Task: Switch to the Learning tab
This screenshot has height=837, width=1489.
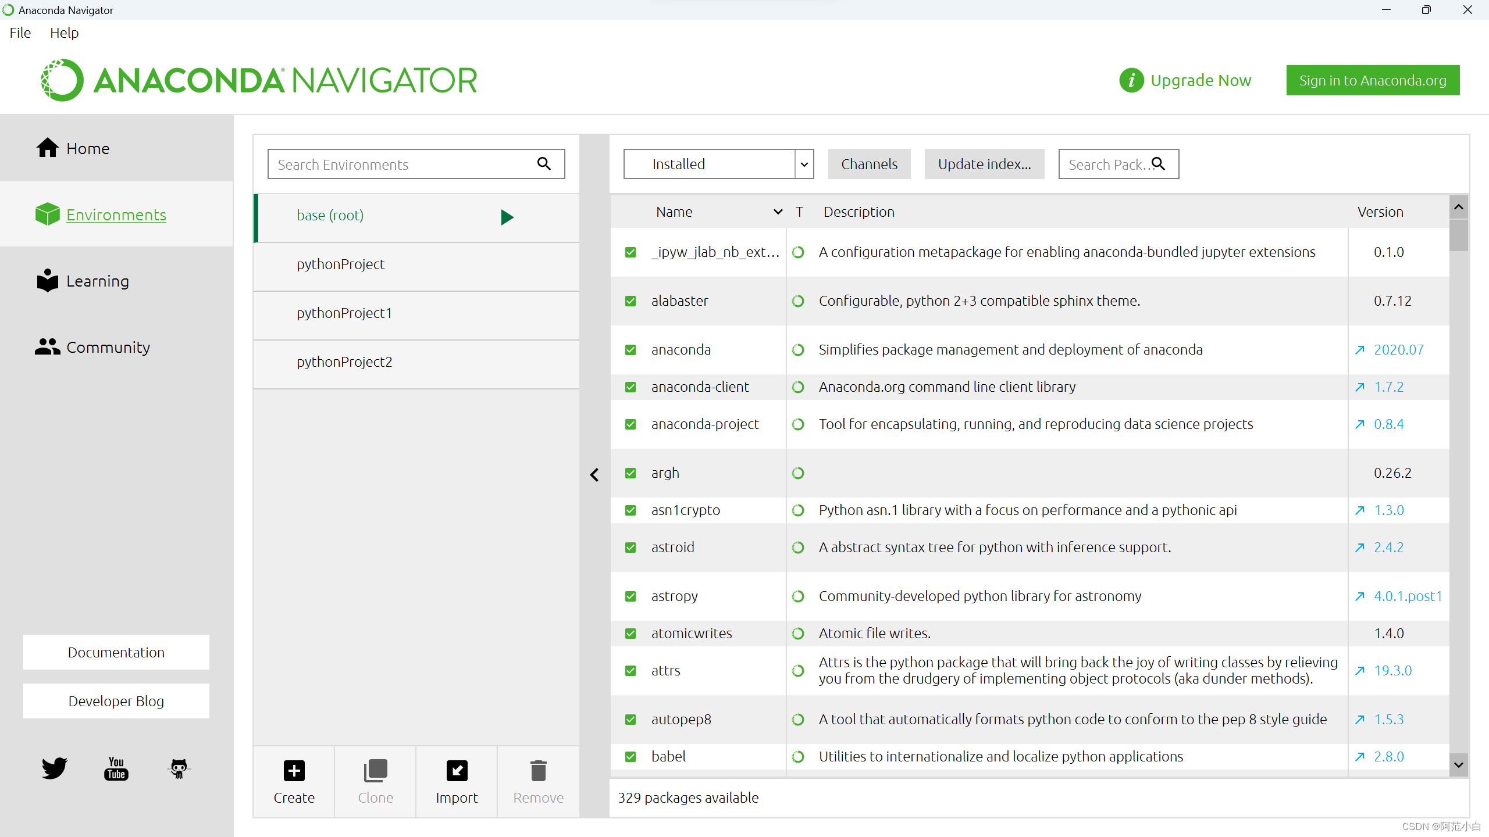Action: pos(97,281)
